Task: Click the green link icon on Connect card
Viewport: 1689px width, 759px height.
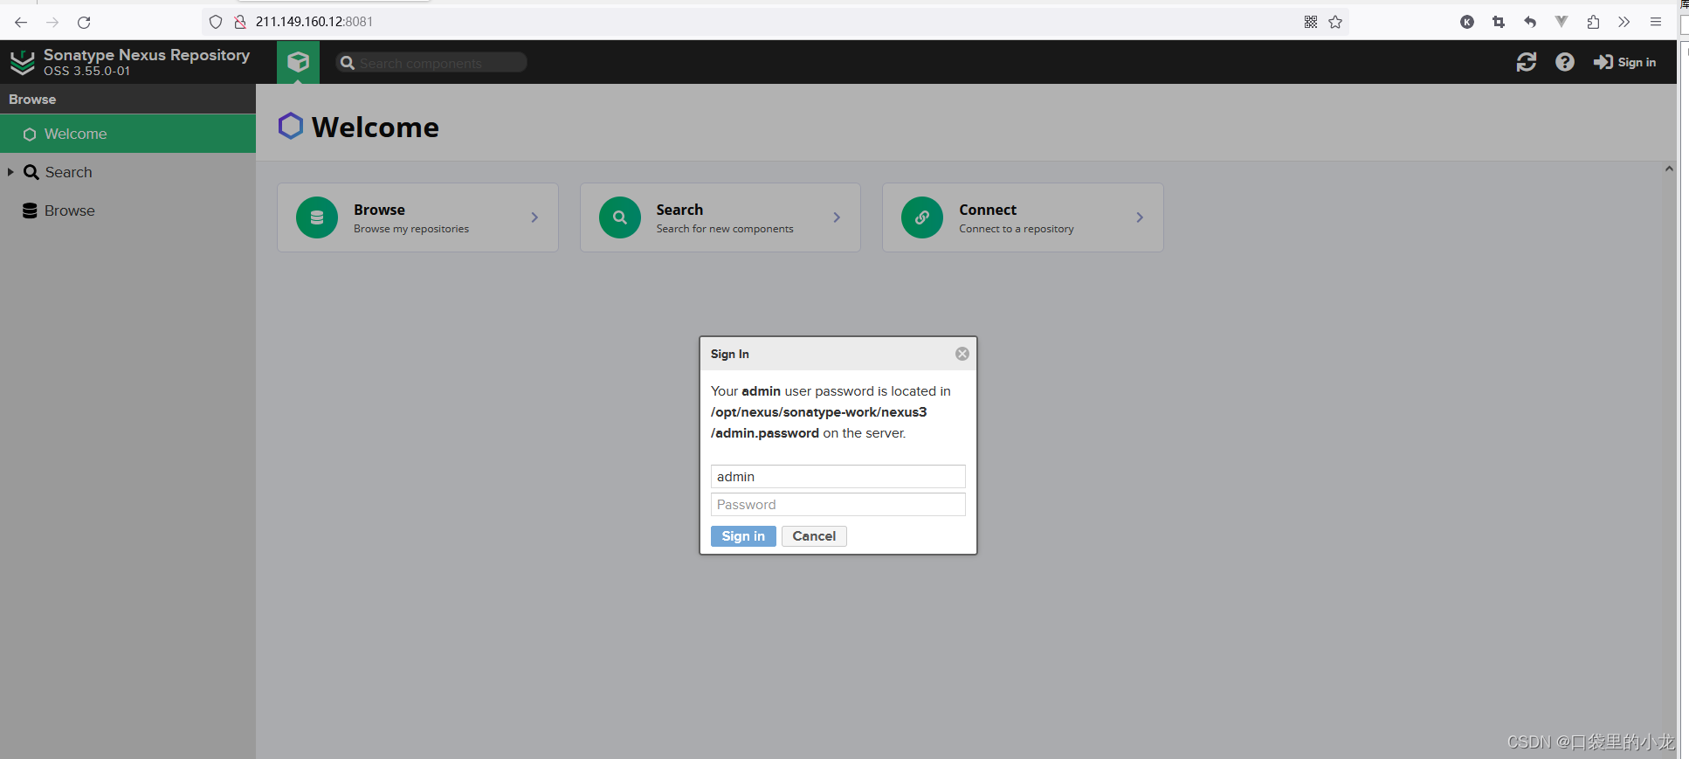Action: (x=922, y=217)
